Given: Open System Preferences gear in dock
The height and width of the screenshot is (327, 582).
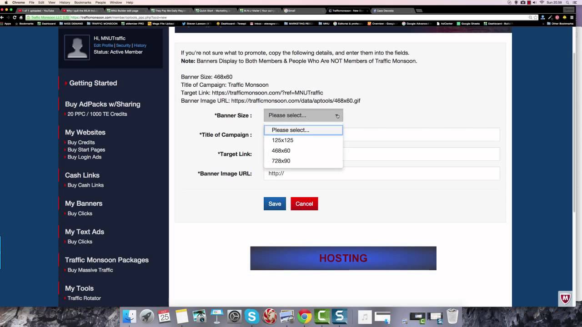Looking at the screenshot, I should (x=234, y=316).
